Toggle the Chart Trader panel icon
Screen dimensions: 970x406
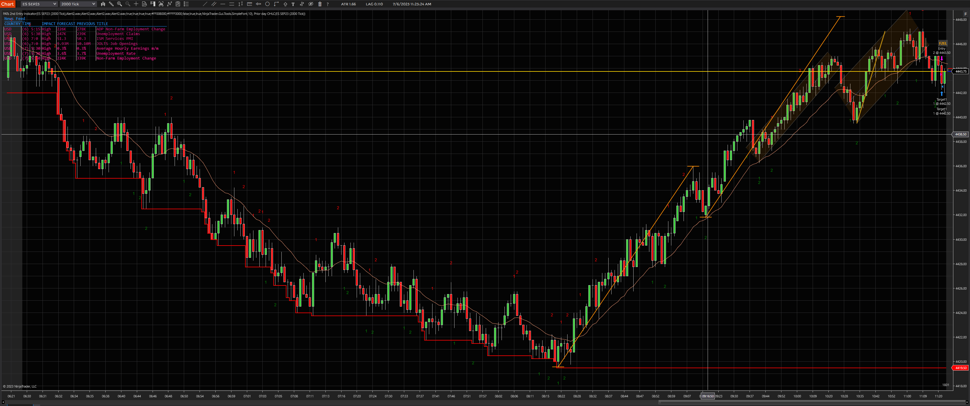coord(153,4)
